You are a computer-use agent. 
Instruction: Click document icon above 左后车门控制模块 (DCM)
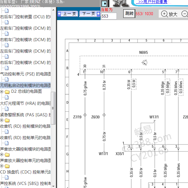(x=7, y=45)
